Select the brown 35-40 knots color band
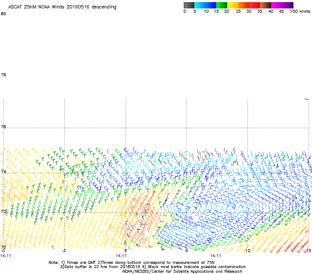This screenshot has height=274, width=312. point(266,5)
